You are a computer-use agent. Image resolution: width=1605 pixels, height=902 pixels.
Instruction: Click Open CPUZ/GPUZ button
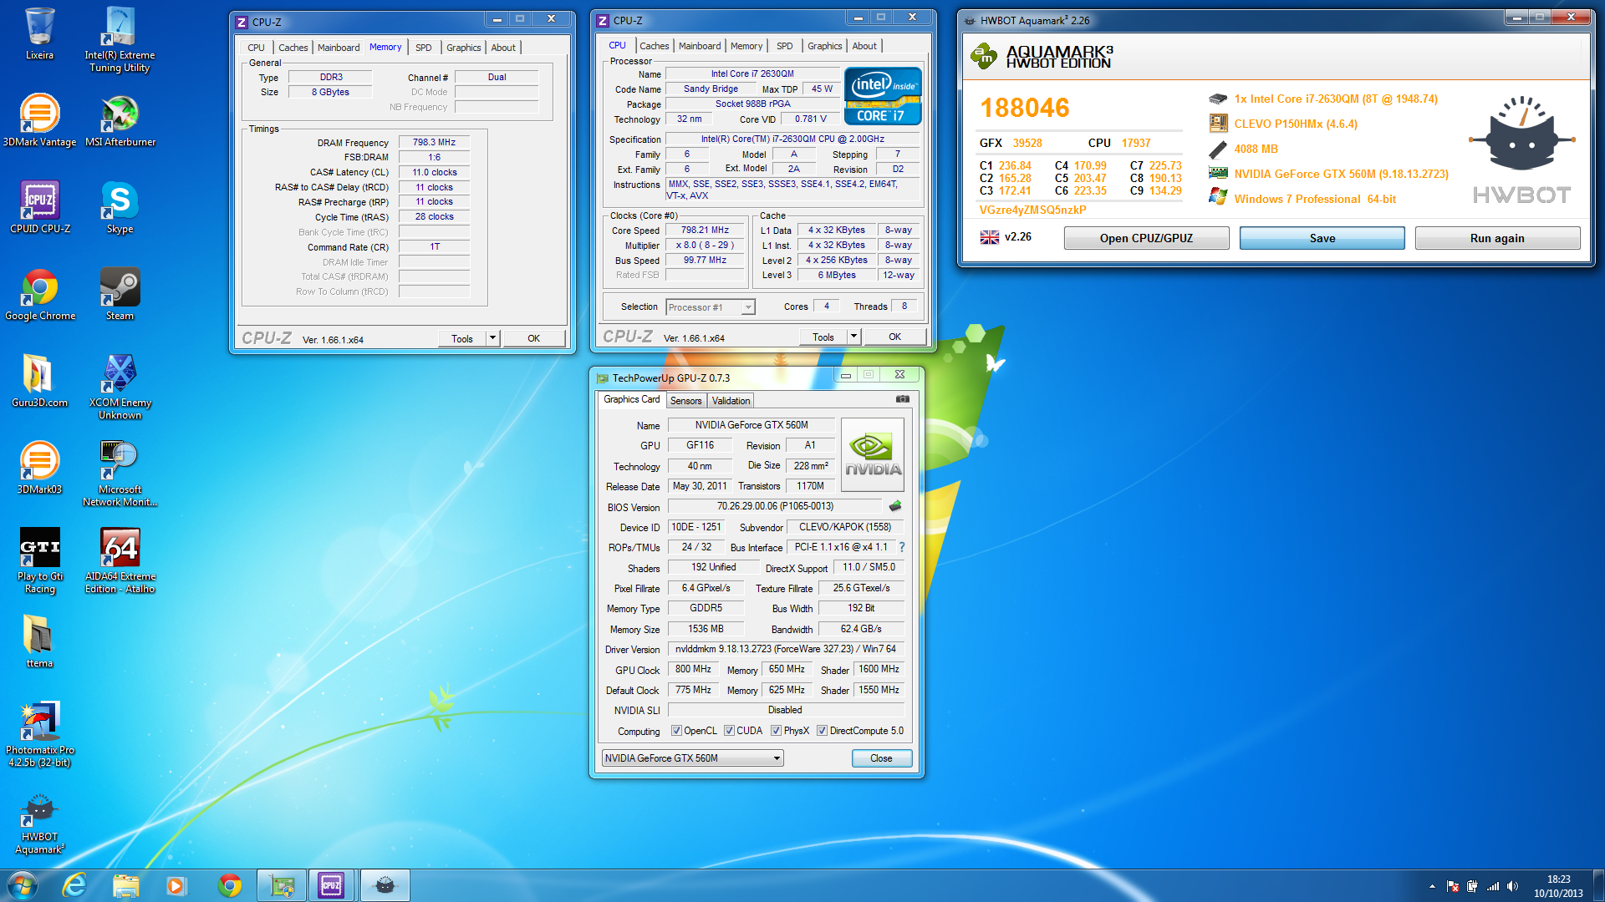[1146, 238]
